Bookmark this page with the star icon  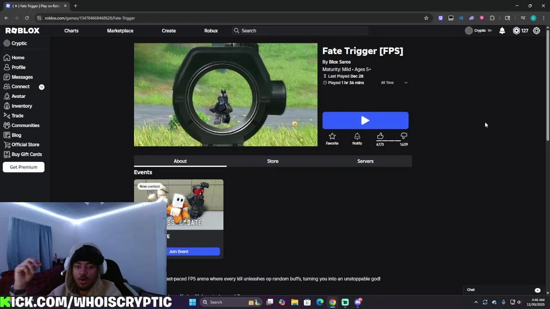(x=426, y=18)
